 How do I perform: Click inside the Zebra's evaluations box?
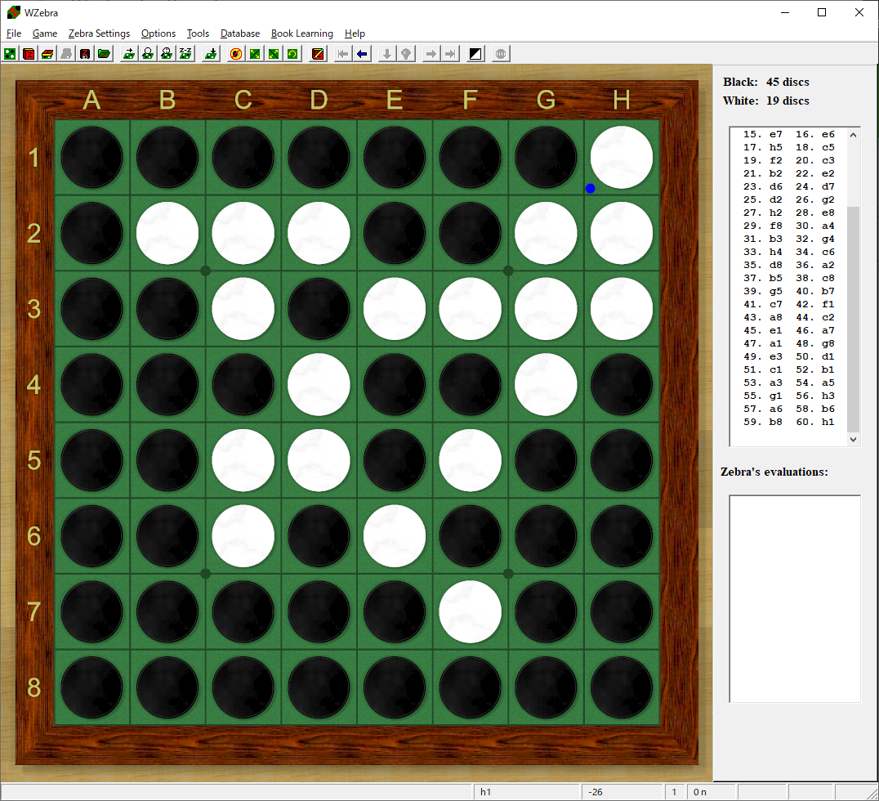tap(795, 598)
